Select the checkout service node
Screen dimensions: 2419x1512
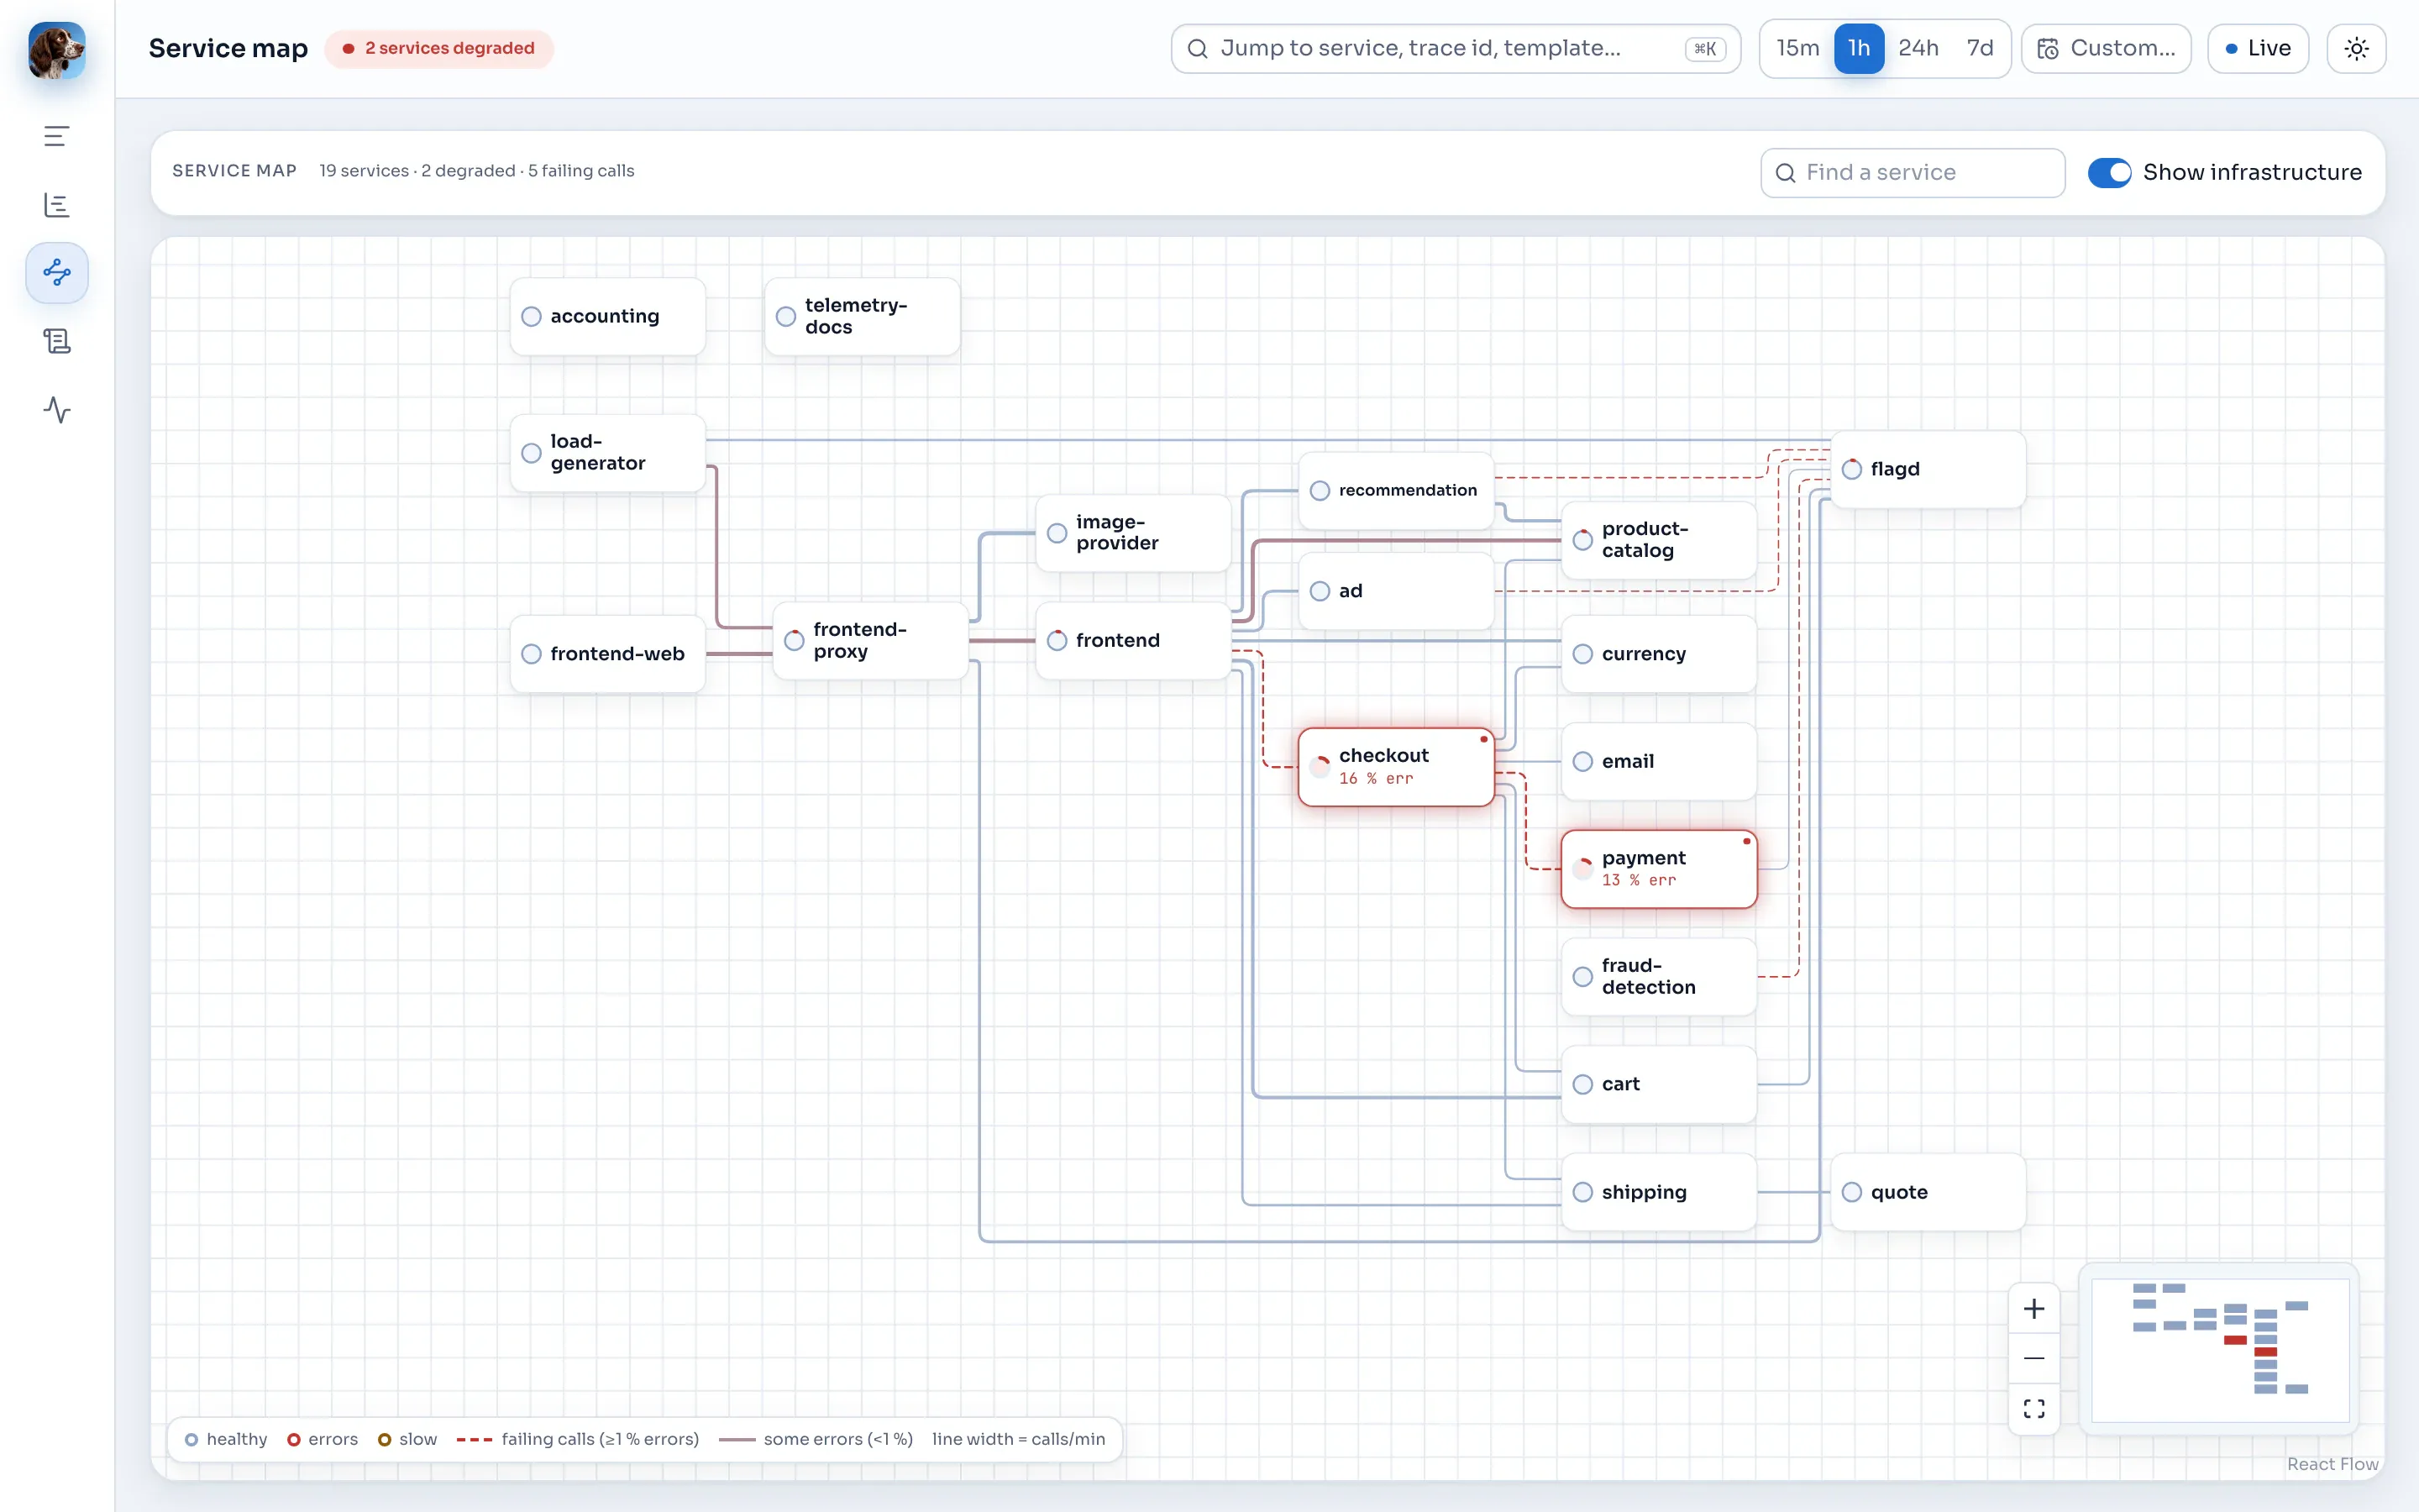pos(1395,766)
